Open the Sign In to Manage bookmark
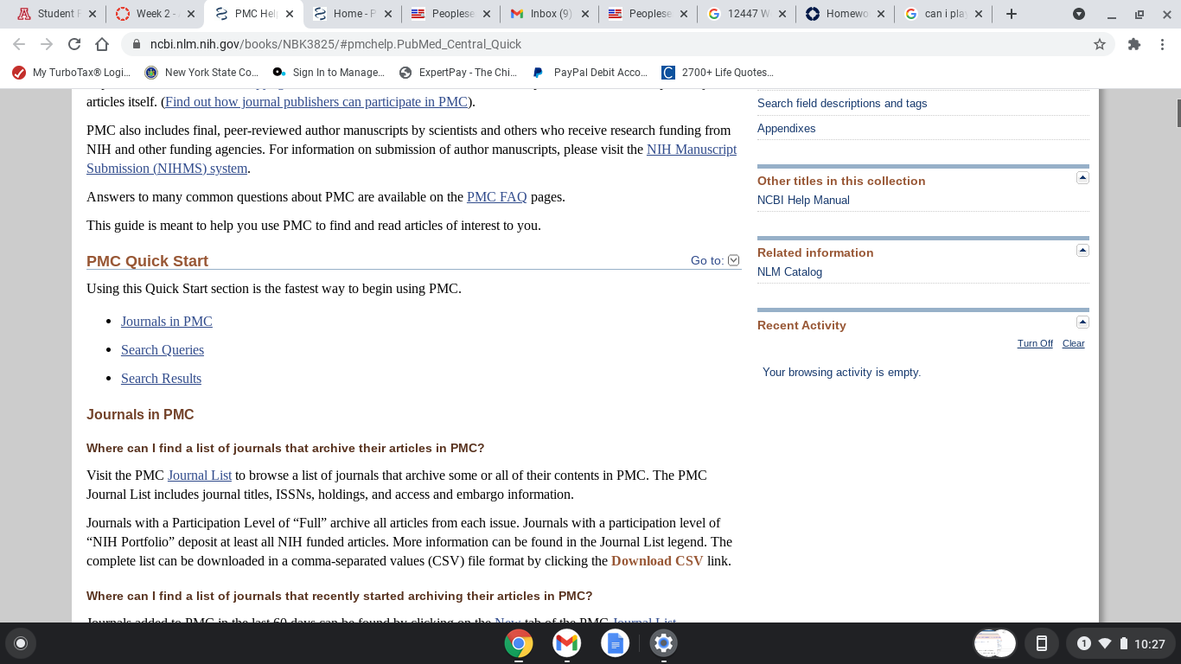 coord(328,73)
